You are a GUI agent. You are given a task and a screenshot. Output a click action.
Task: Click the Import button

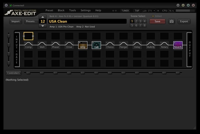coord(15,21)
